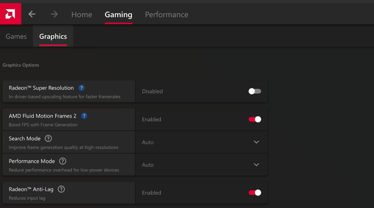
Task: Click the AMD Adrenalin logo
Action: point(10,14)
